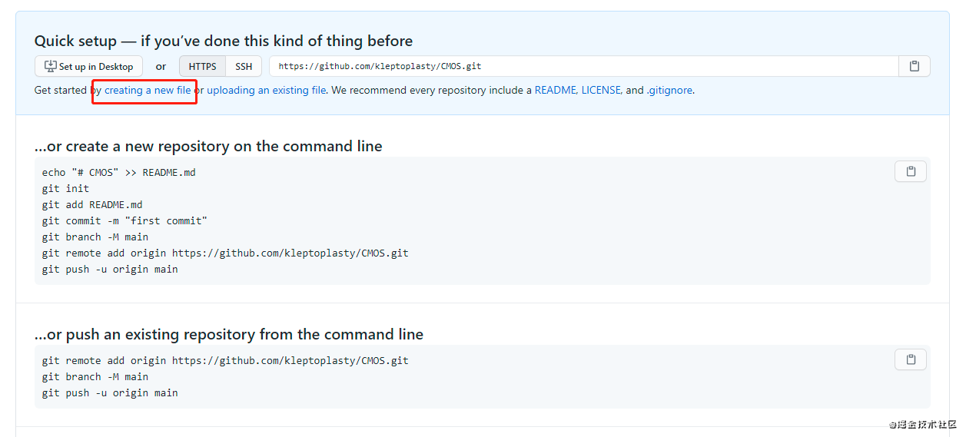Follow the LICENSE link

pos(600,91)
